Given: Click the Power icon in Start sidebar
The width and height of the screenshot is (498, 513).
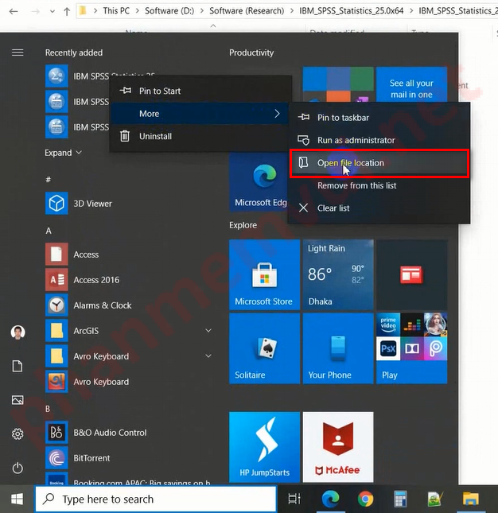Looking at the screenshot, I should (18, 468).
